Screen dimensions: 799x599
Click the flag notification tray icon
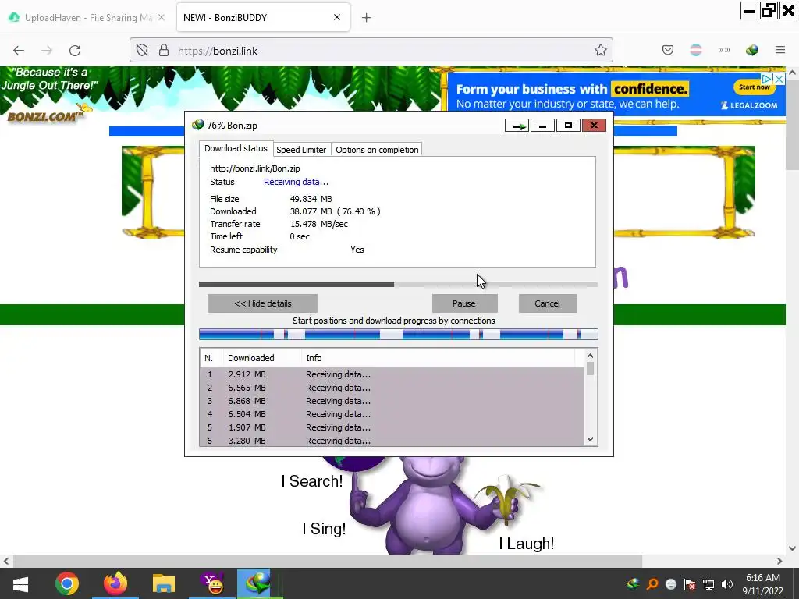pos(690,583)
